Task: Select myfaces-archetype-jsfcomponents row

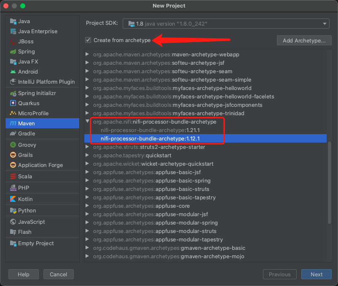Action: (x=205, y=105)
